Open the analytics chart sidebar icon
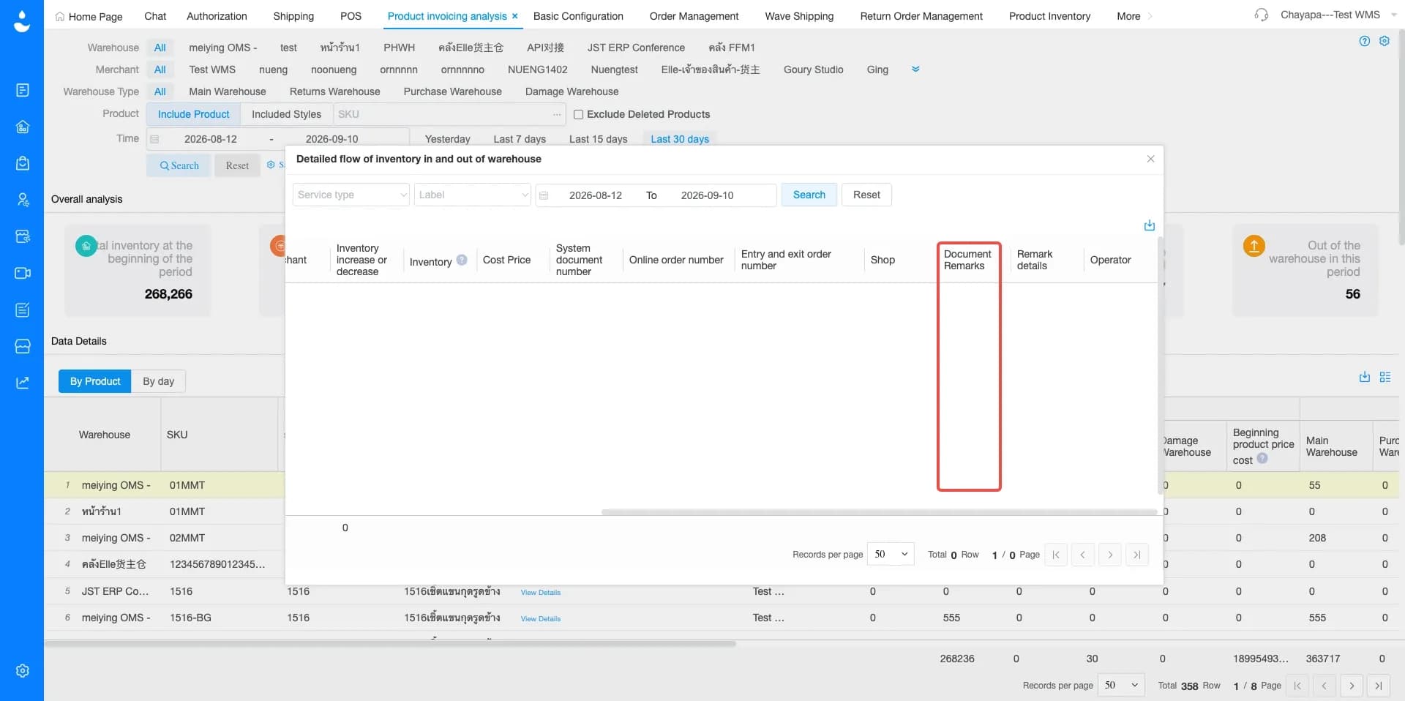The image size is (1405, 701). (23, 383)
